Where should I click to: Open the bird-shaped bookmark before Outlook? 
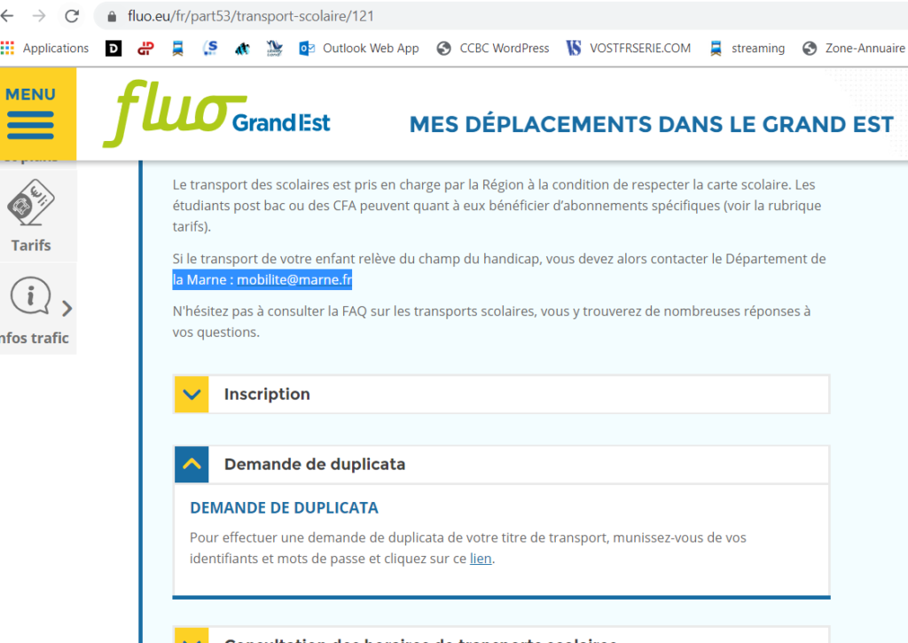(275, 48)
